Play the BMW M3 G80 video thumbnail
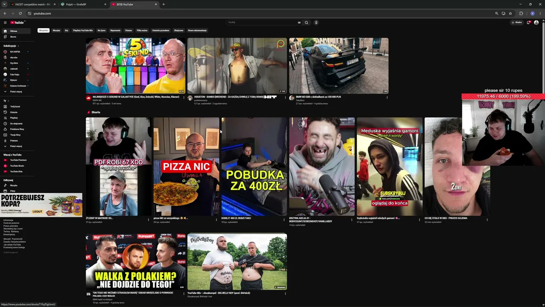Image resolution: width=545 pixels, height=307 pixels. pos(338,66)
